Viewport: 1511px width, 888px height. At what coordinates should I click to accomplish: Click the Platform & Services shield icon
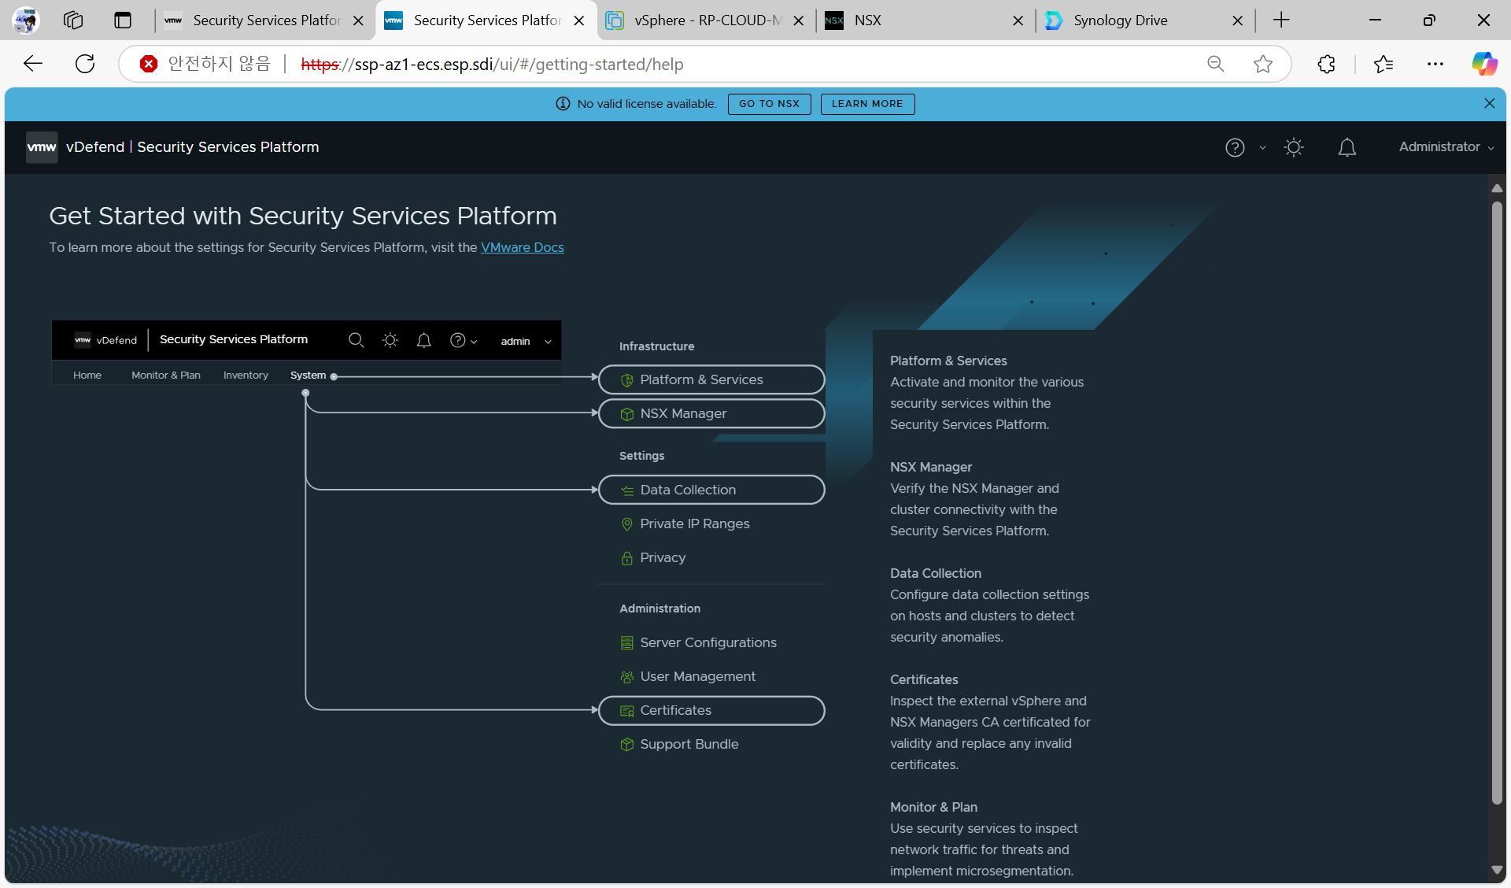click(x=627, y=380)
